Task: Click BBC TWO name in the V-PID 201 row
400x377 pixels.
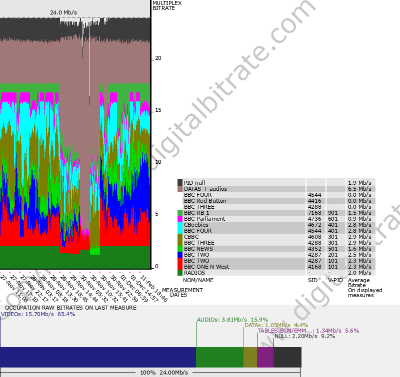Action: 196,255
